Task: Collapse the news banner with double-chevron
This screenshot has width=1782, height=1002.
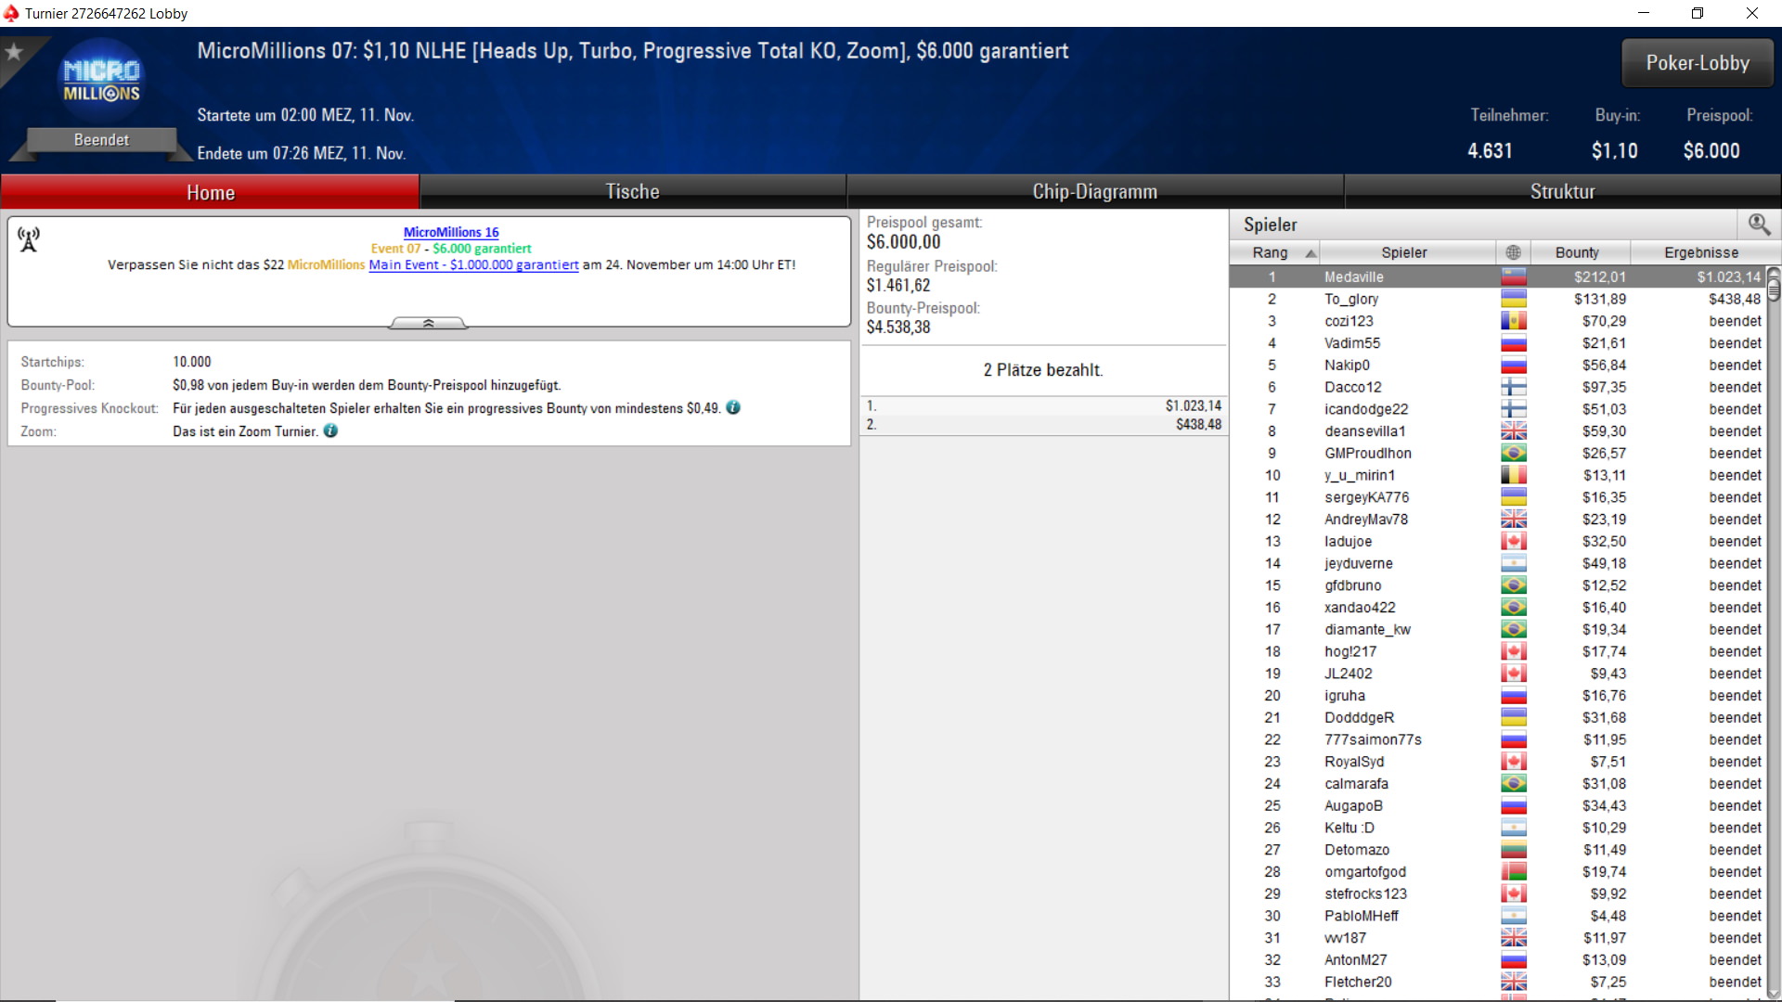Action: click(x=428, y=323)
